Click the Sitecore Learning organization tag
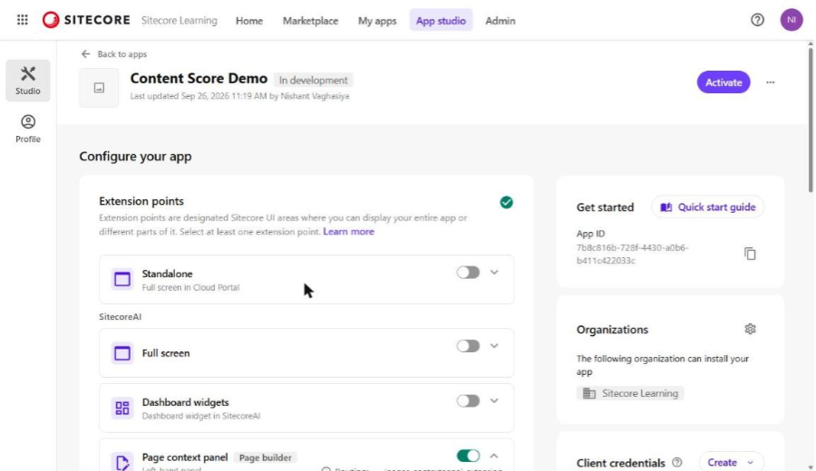This screenshot has height=471, width=816. (630, 393)
